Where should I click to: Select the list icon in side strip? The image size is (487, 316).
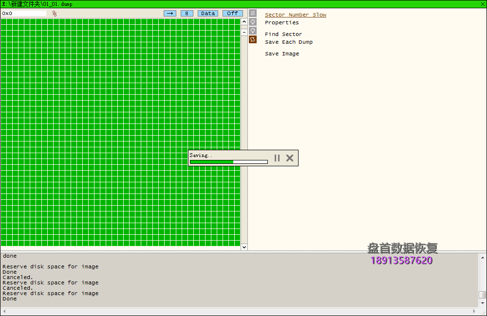pyautogui.click(x=253, y=14)
